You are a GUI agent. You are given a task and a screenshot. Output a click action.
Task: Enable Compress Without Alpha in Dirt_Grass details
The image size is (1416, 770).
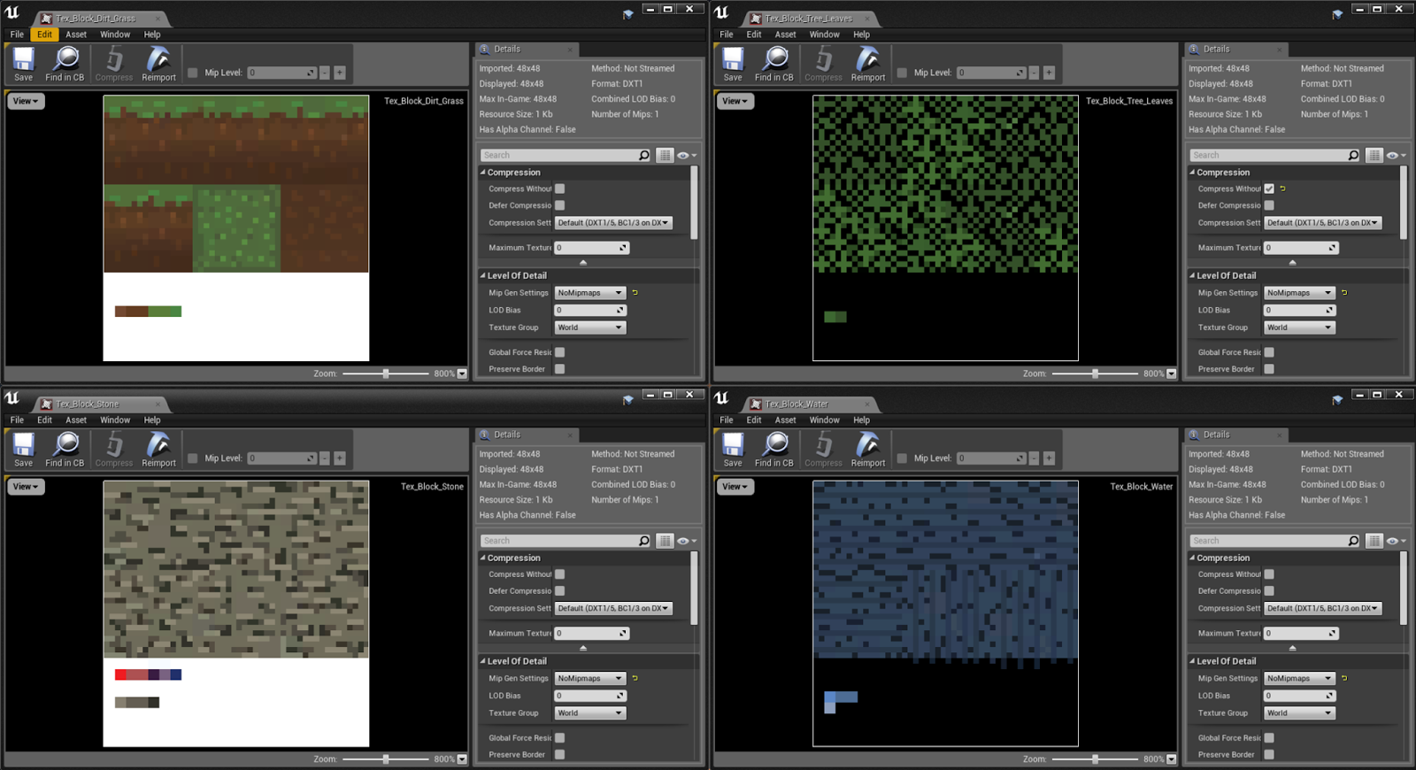(559, 189)
